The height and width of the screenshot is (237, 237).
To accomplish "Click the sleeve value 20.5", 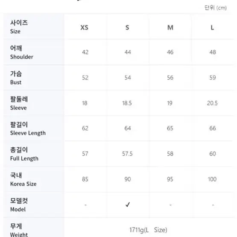I will 212,103.
